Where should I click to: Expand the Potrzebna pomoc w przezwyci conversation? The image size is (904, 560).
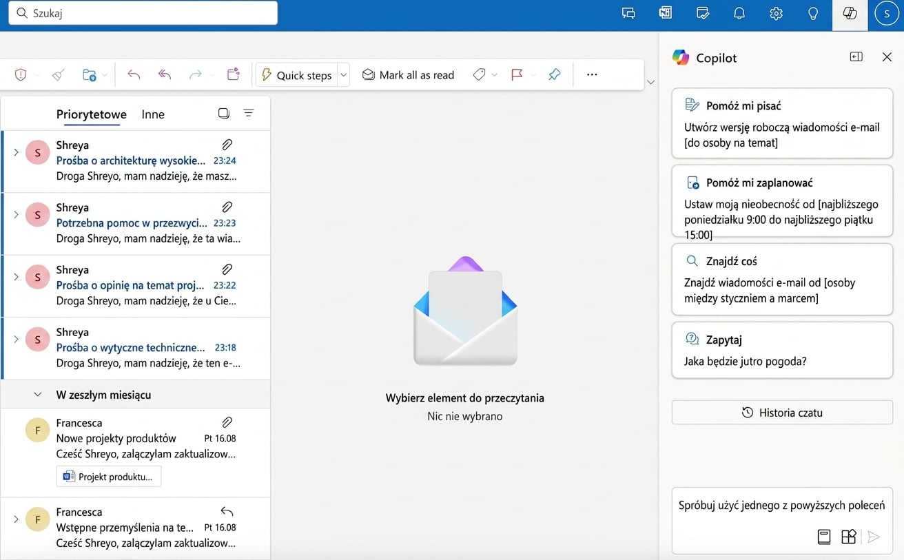tap(16, 214)
